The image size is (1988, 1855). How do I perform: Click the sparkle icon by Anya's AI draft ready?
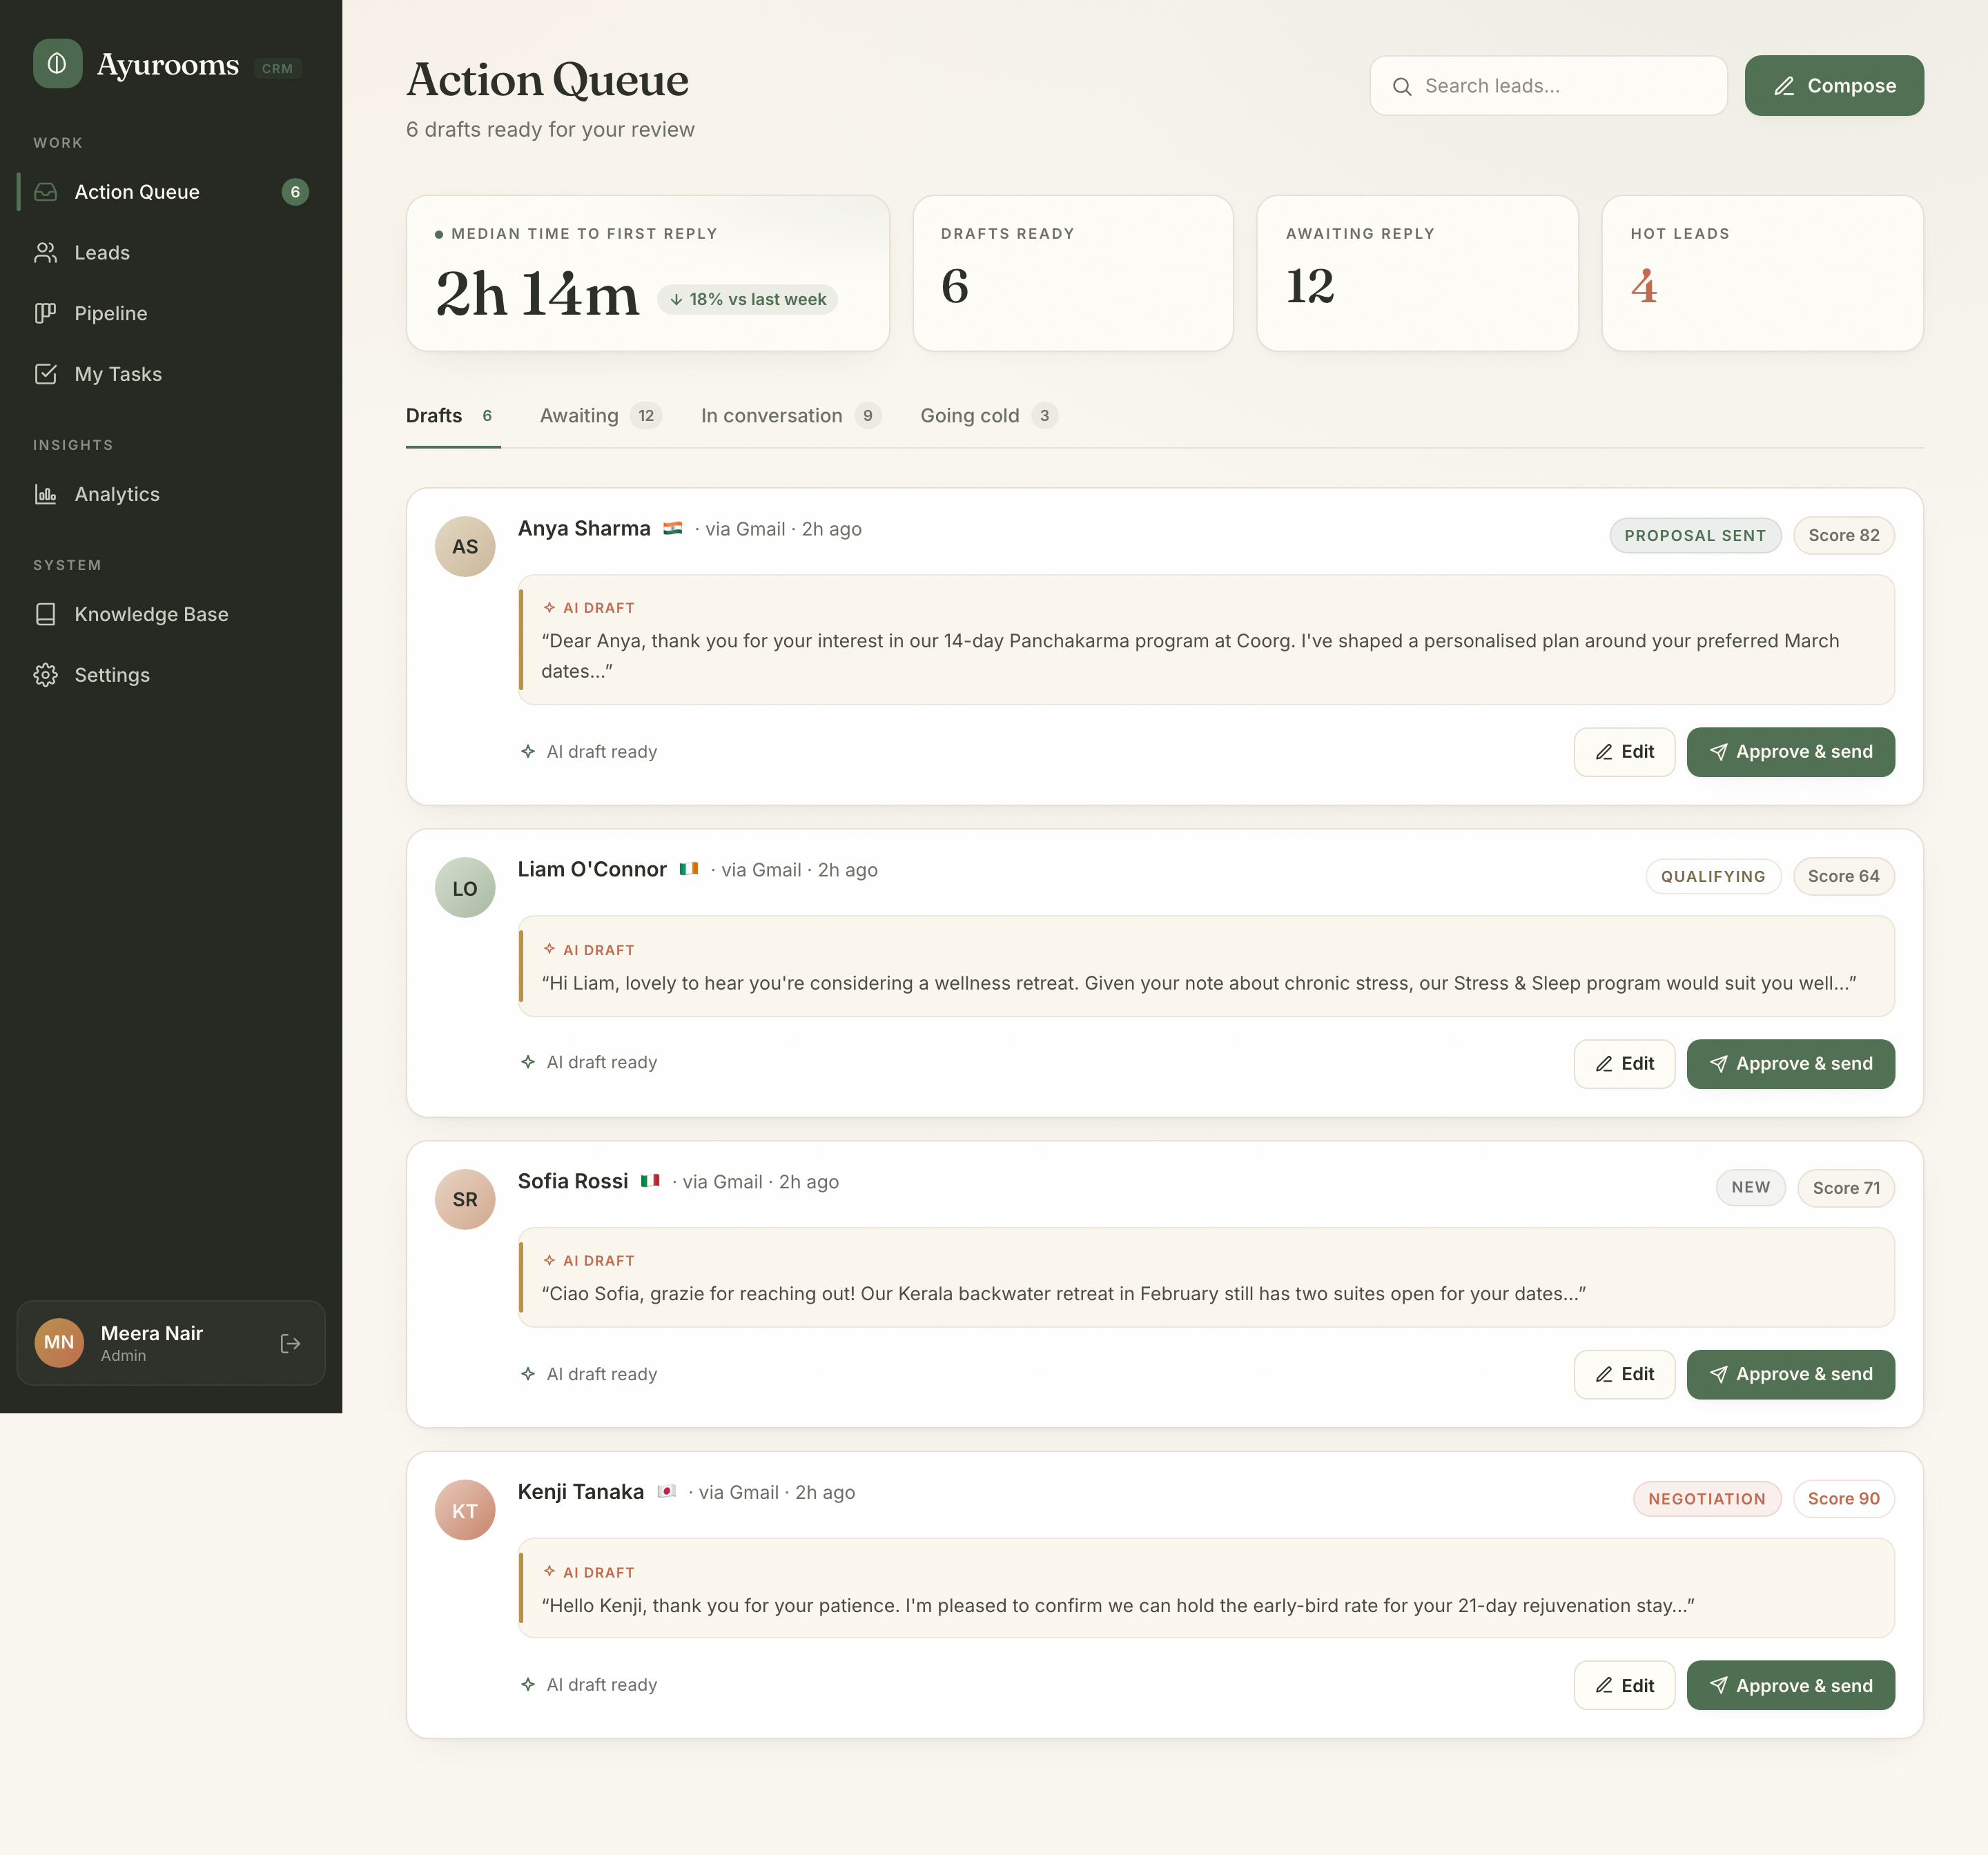point(528,751)
